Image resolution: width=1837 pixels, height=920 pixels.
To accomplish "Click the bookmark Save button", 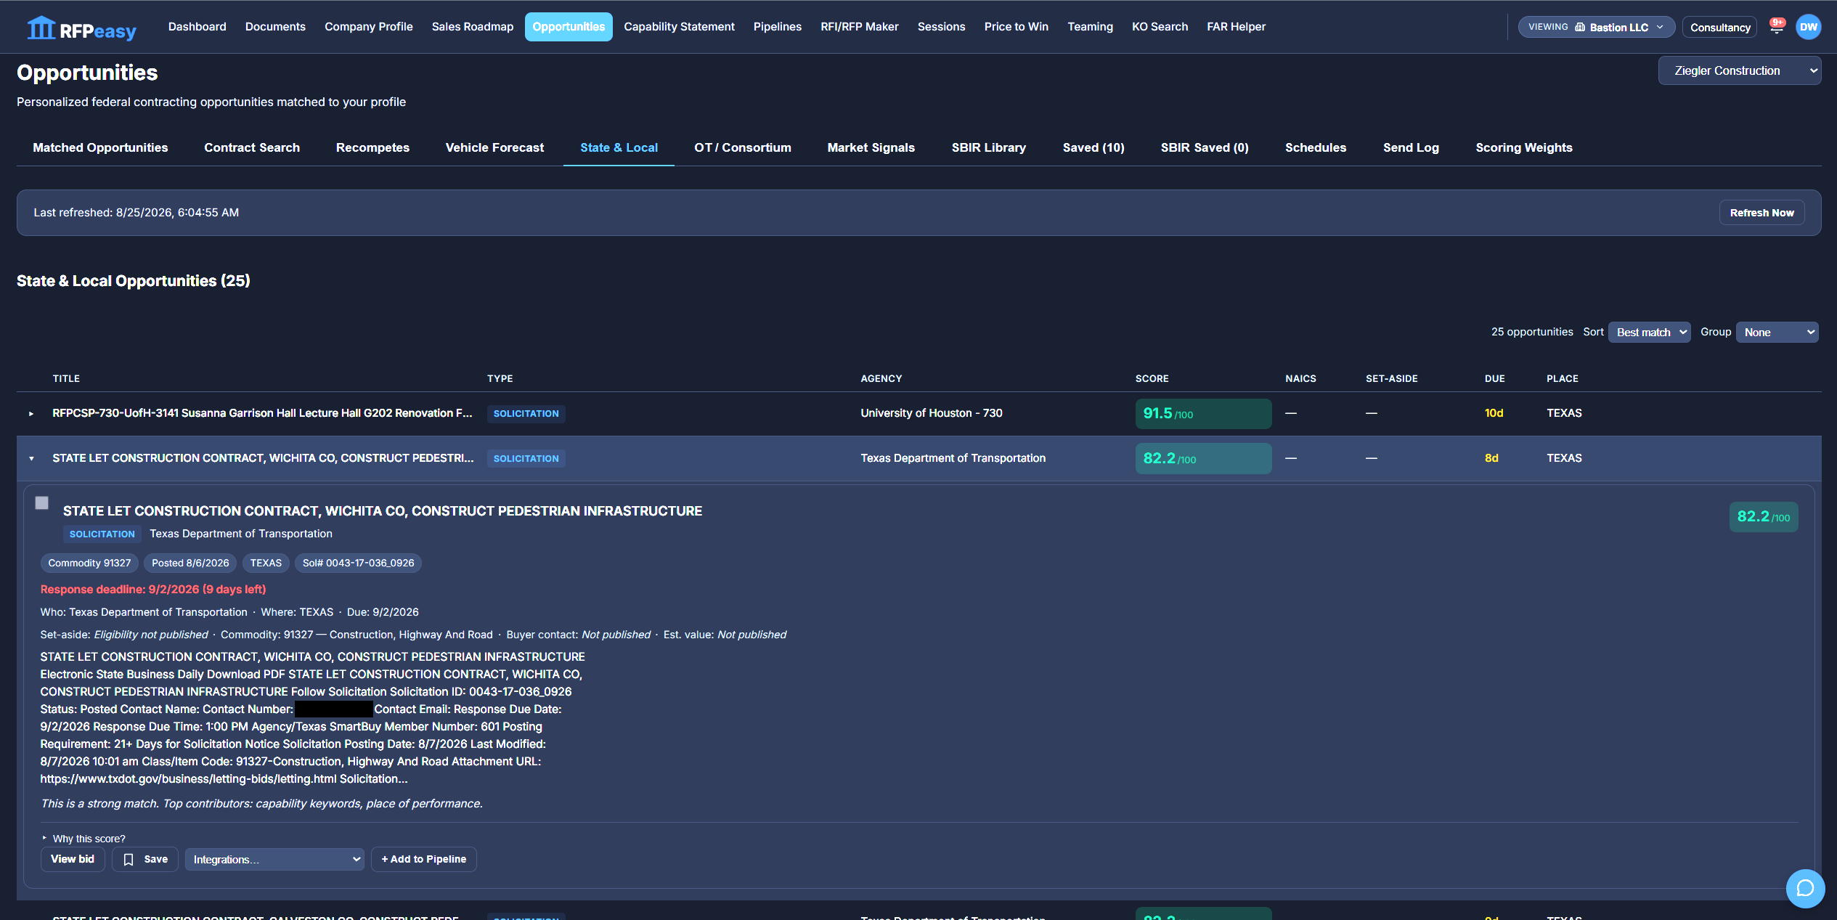I will click(x=145, y=859).
